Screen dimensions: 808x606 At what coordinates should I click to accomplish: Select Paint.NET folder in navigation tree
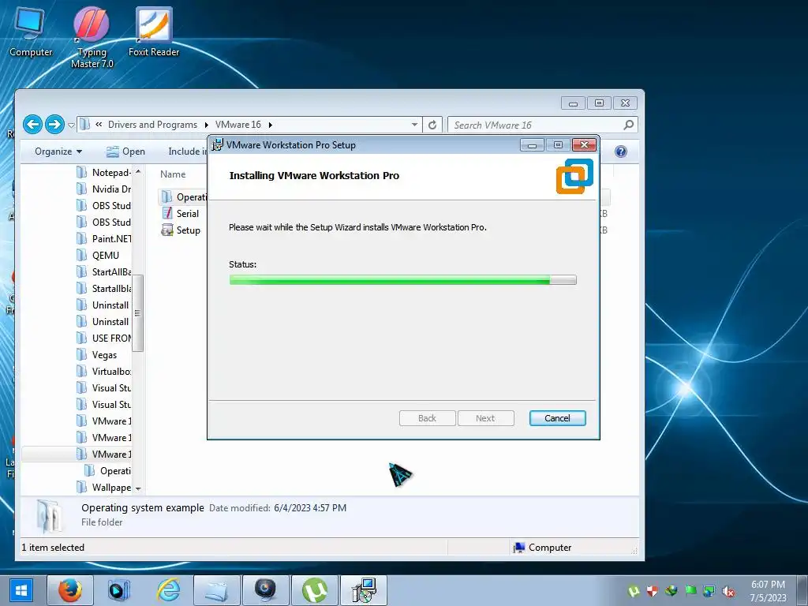tap(103, 238)
